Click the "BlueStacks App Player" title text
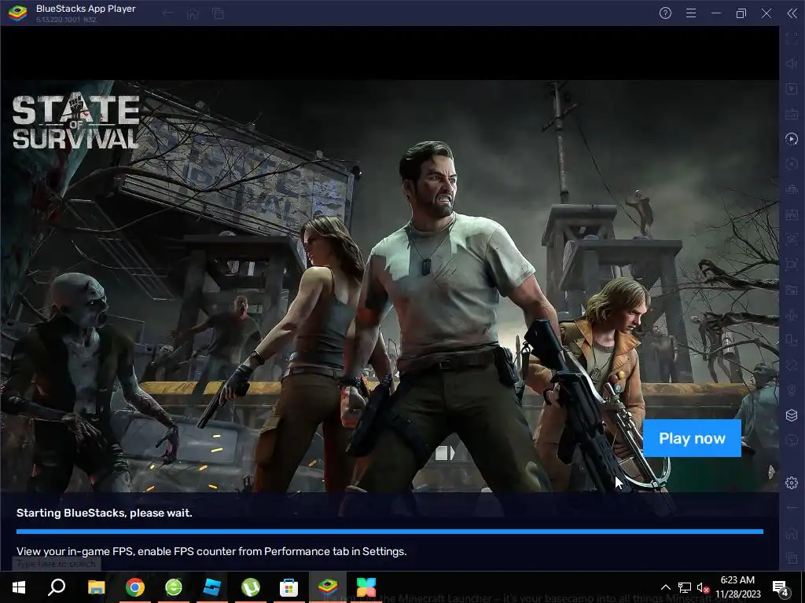Viewport: 805px width, 603px height. (x=86, y=9)
